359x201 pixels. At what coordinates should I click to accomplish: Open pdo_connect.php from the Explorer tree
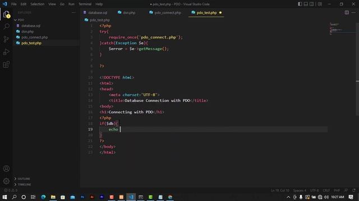[34, 37]
